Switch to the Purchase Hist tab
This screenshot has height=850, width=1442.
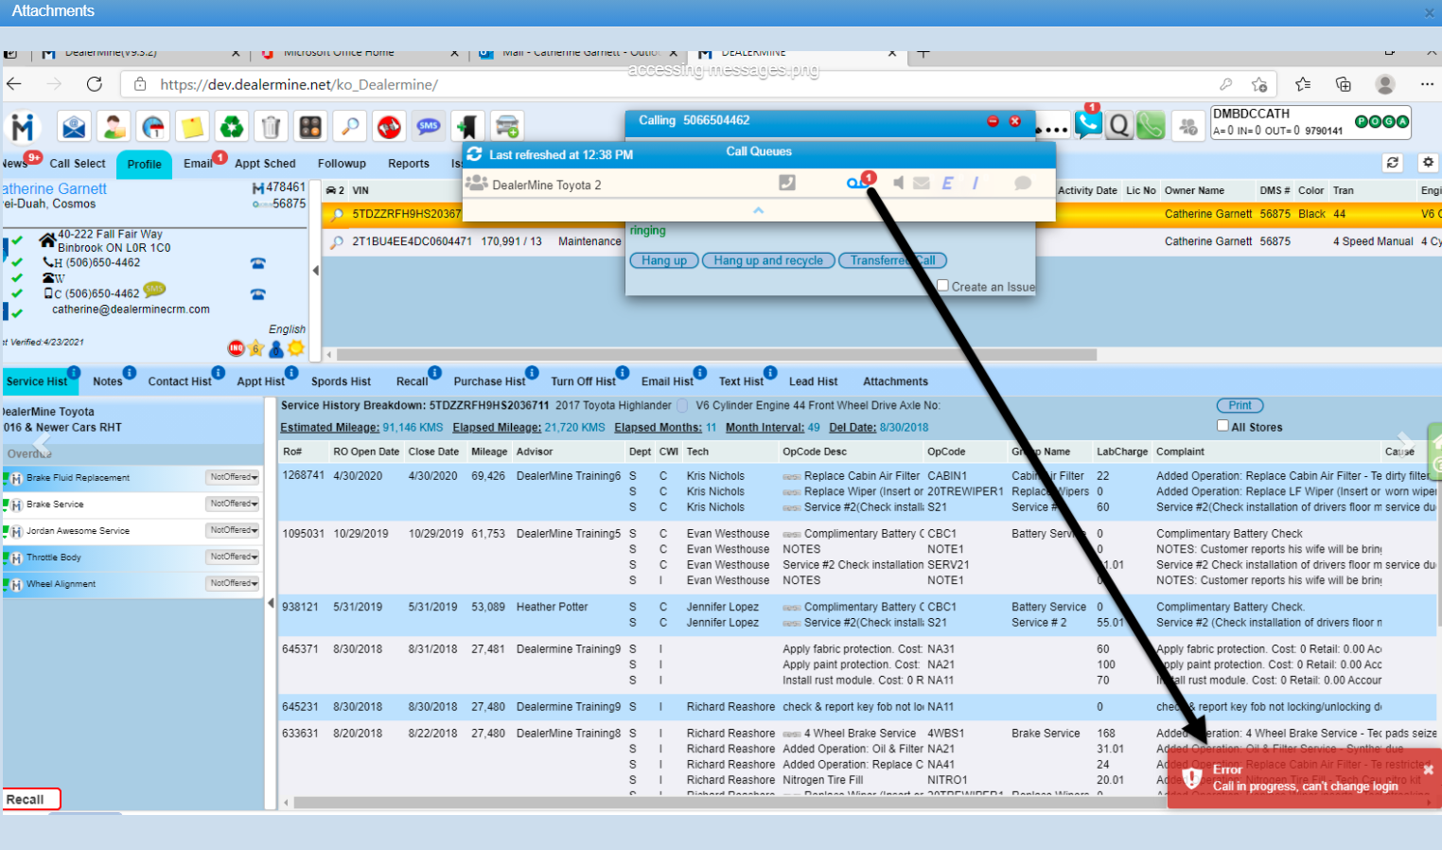tap(488, 381)
